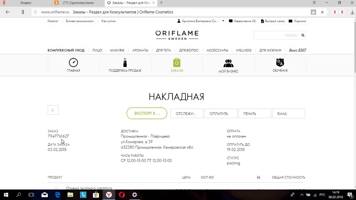
Task: Click the lock protect icon in address bar
Action: point(313,12)
